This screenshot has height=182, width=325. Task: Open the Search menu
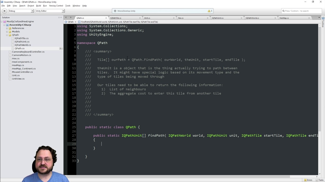click(22, 6)
